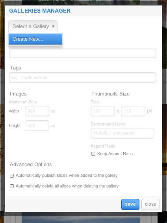This screenshot has width=167, height=223.
Task: Click the Keep Aspect Ratio label
Action: [115, 154]
